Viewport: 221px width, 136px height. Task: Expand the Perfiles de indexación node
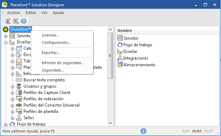[x=12, y=99]
